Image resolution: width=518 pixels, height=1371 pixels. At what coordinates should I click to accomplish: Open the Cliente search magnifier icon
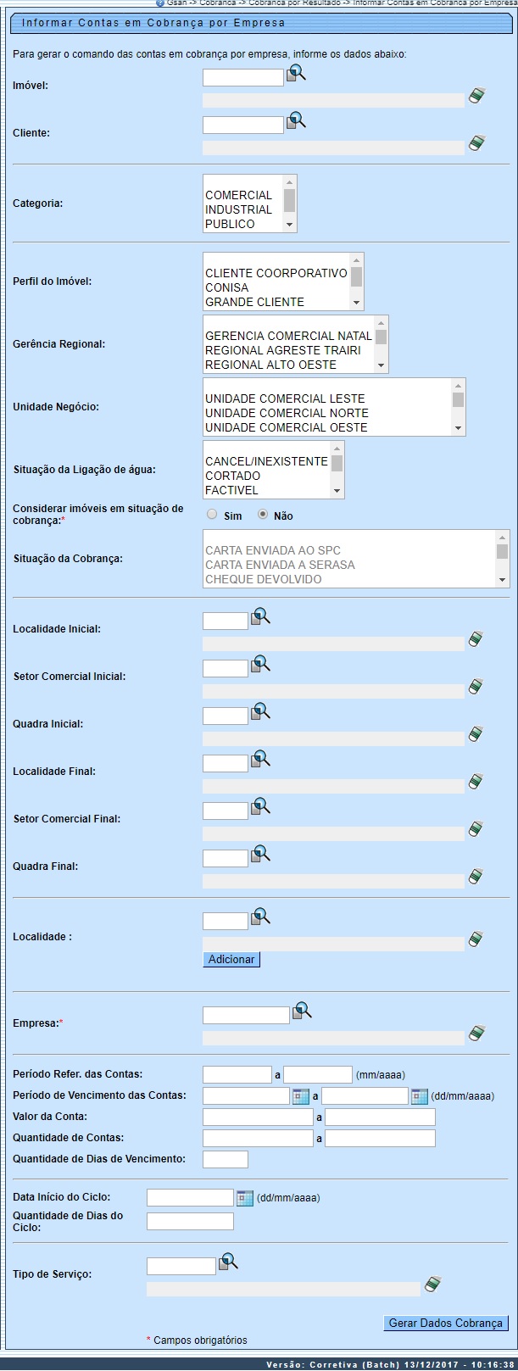coord(296,120)
